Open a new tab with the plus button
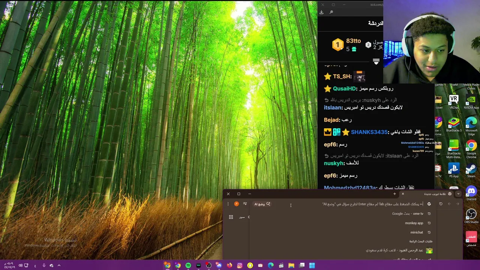 tap(394, 194)
